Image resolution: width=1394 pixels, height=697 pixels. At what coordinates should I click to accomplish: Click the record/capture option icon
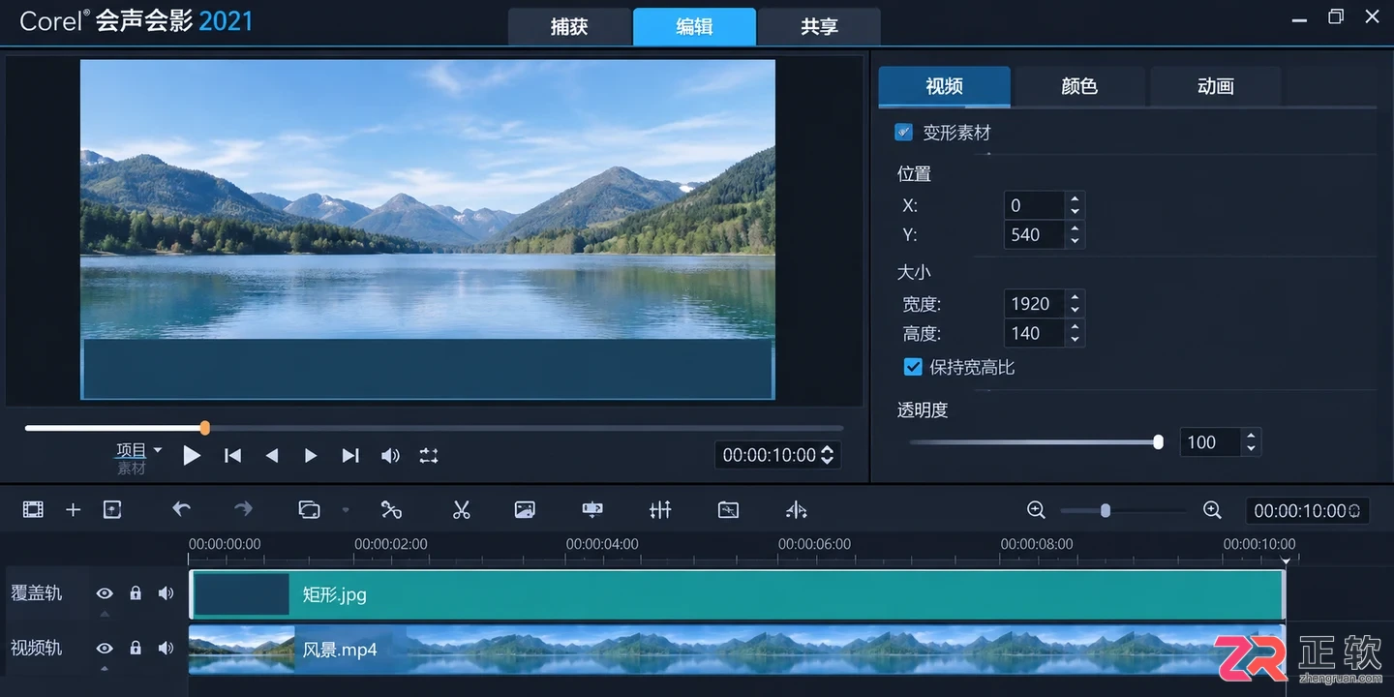point(310,510)
